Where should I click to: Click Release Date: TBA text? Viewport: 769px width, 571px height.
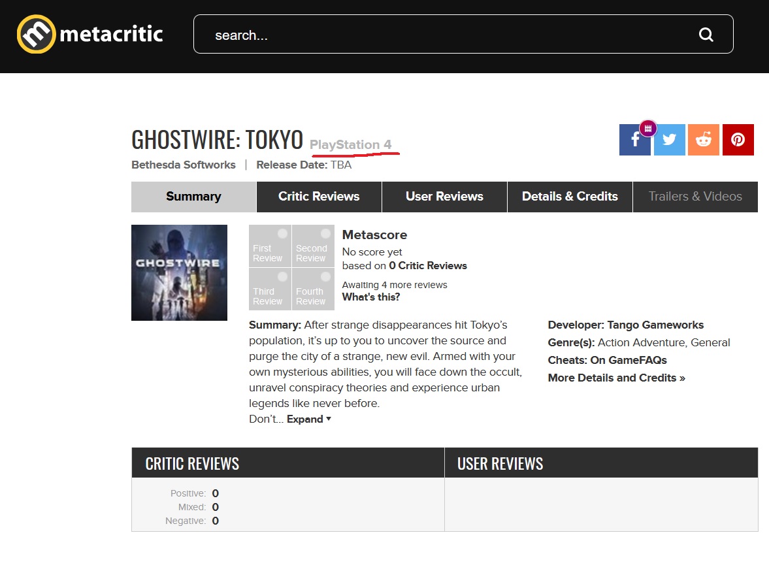(x=304, y=165)
